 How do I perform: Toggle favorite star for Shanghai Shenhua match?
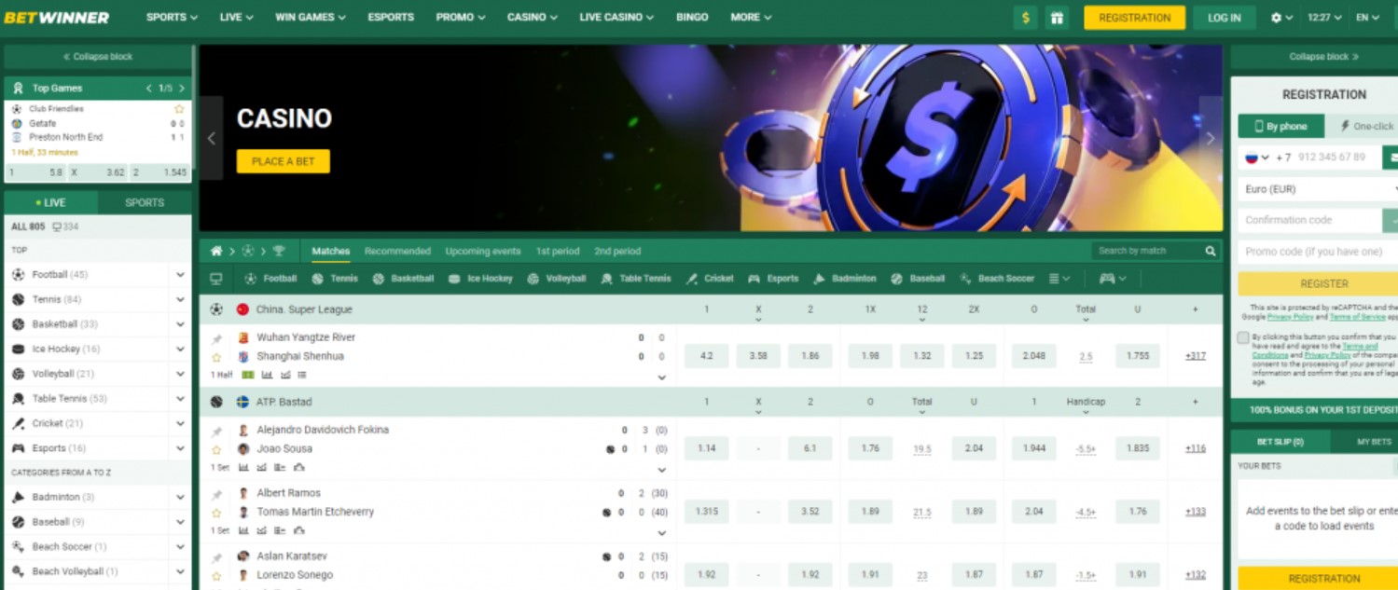coord(216,357)
